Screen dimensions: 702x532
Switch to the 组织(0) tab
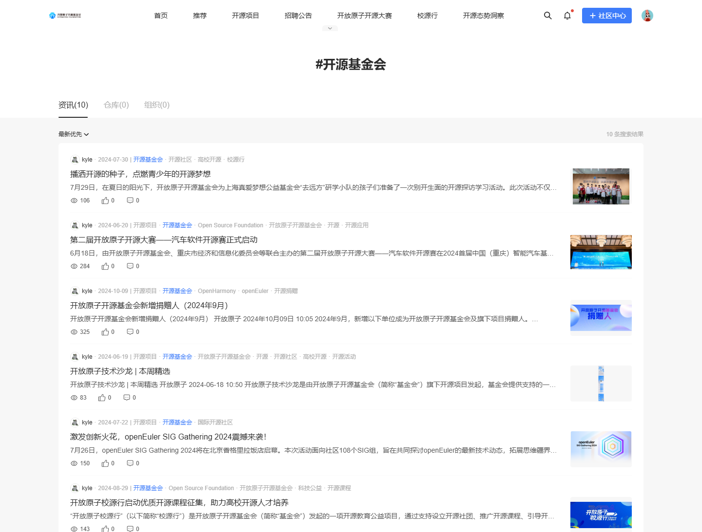click(157, 105)
